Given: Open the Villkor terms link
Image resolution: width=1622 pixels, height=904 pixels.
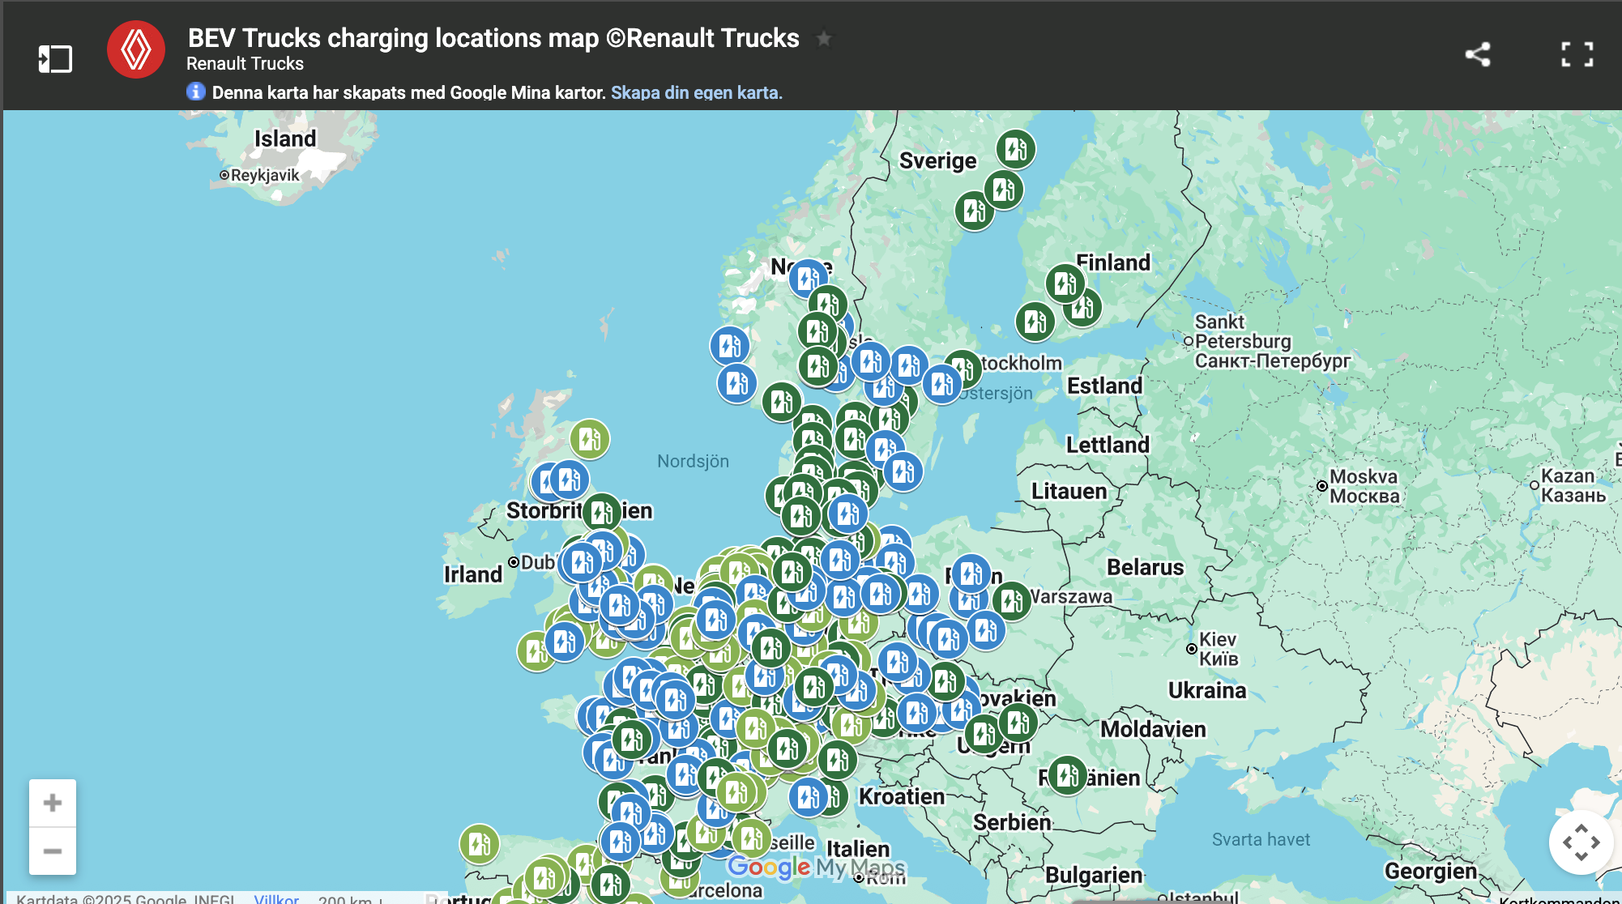Looking at the screenshot, I should 276,898.
